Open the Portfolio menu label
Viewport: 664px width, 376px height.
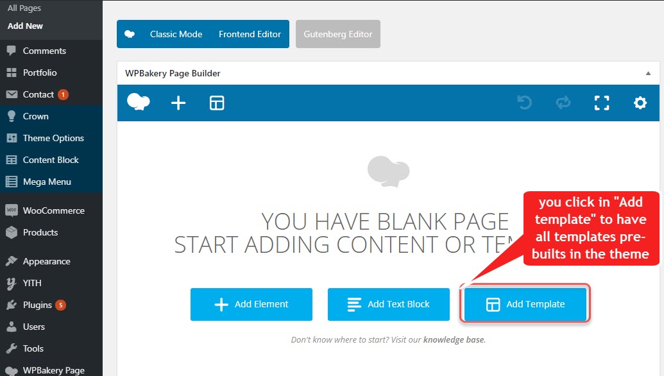[x=40, y=73]
